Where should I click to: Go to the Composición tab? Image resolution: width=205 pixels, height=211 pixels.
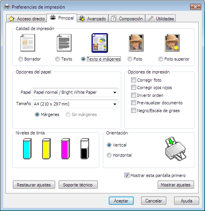127,19
